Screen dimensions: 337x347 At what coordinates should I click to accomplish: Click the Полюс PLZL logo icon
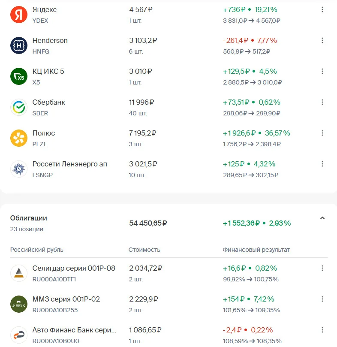pos(19,138)
